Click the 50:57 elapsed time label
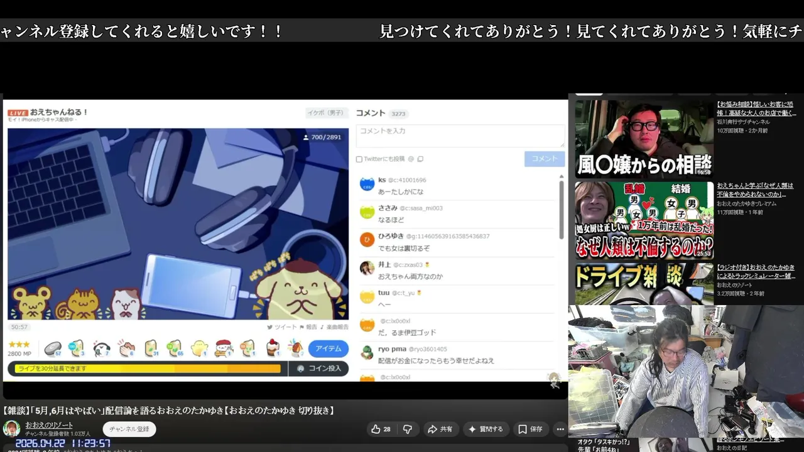804x452 pixels. tap(19, 327)
